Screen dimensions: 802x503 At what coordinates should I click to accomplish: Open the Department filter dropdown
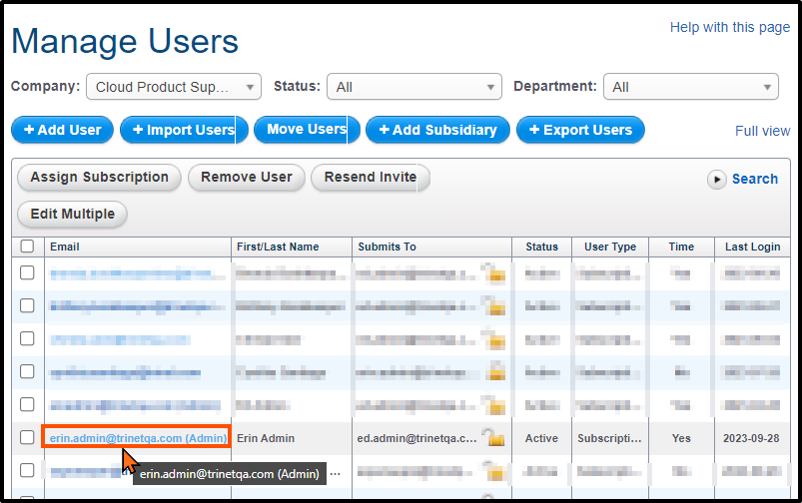(x=691, y=87)
